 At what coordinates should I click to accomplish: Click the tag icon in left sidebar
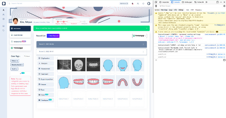[x=3, y=30]
